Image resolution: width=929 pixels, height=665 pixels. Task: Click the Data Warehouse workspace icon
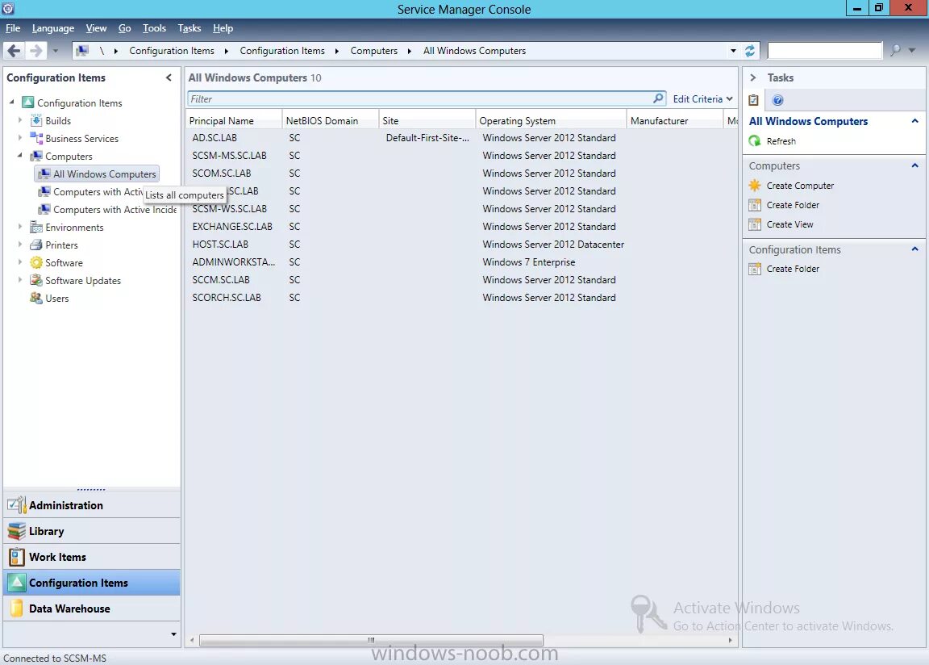[x=17, y=609]
